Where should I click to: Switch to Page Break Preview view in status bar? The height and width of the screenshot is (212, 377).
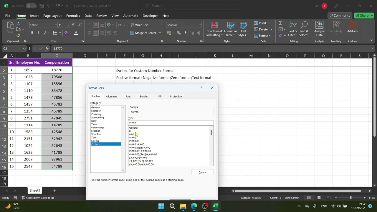pos(328,198)
